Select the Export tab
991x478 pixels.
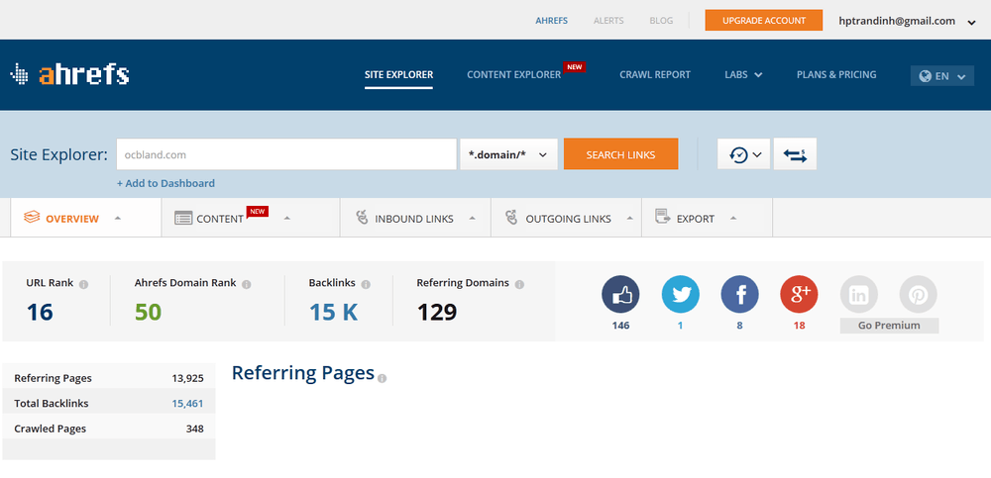coord(708,218)
